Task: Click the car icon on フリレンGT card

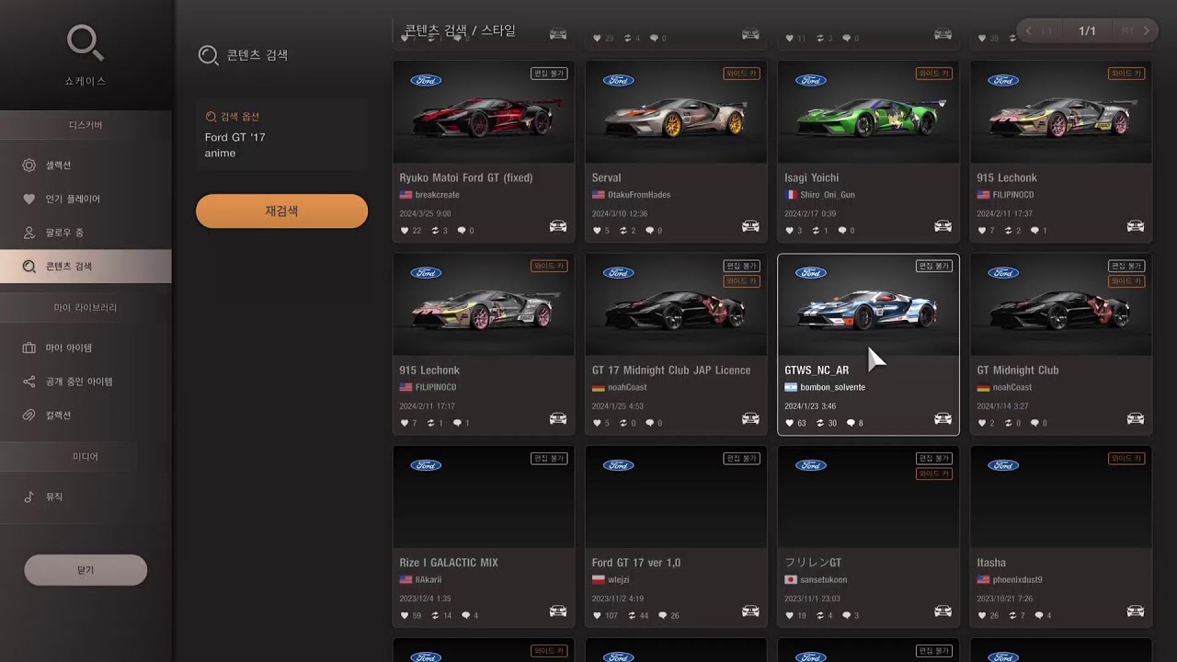Action: coord(943,611)
